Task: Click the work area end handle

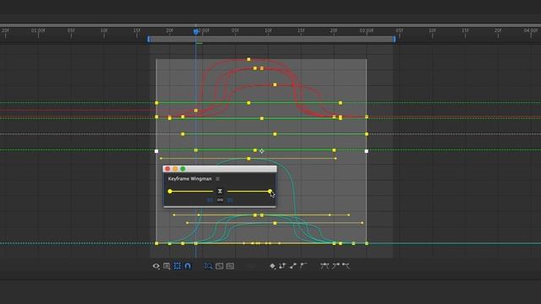Action: (395, 39)
